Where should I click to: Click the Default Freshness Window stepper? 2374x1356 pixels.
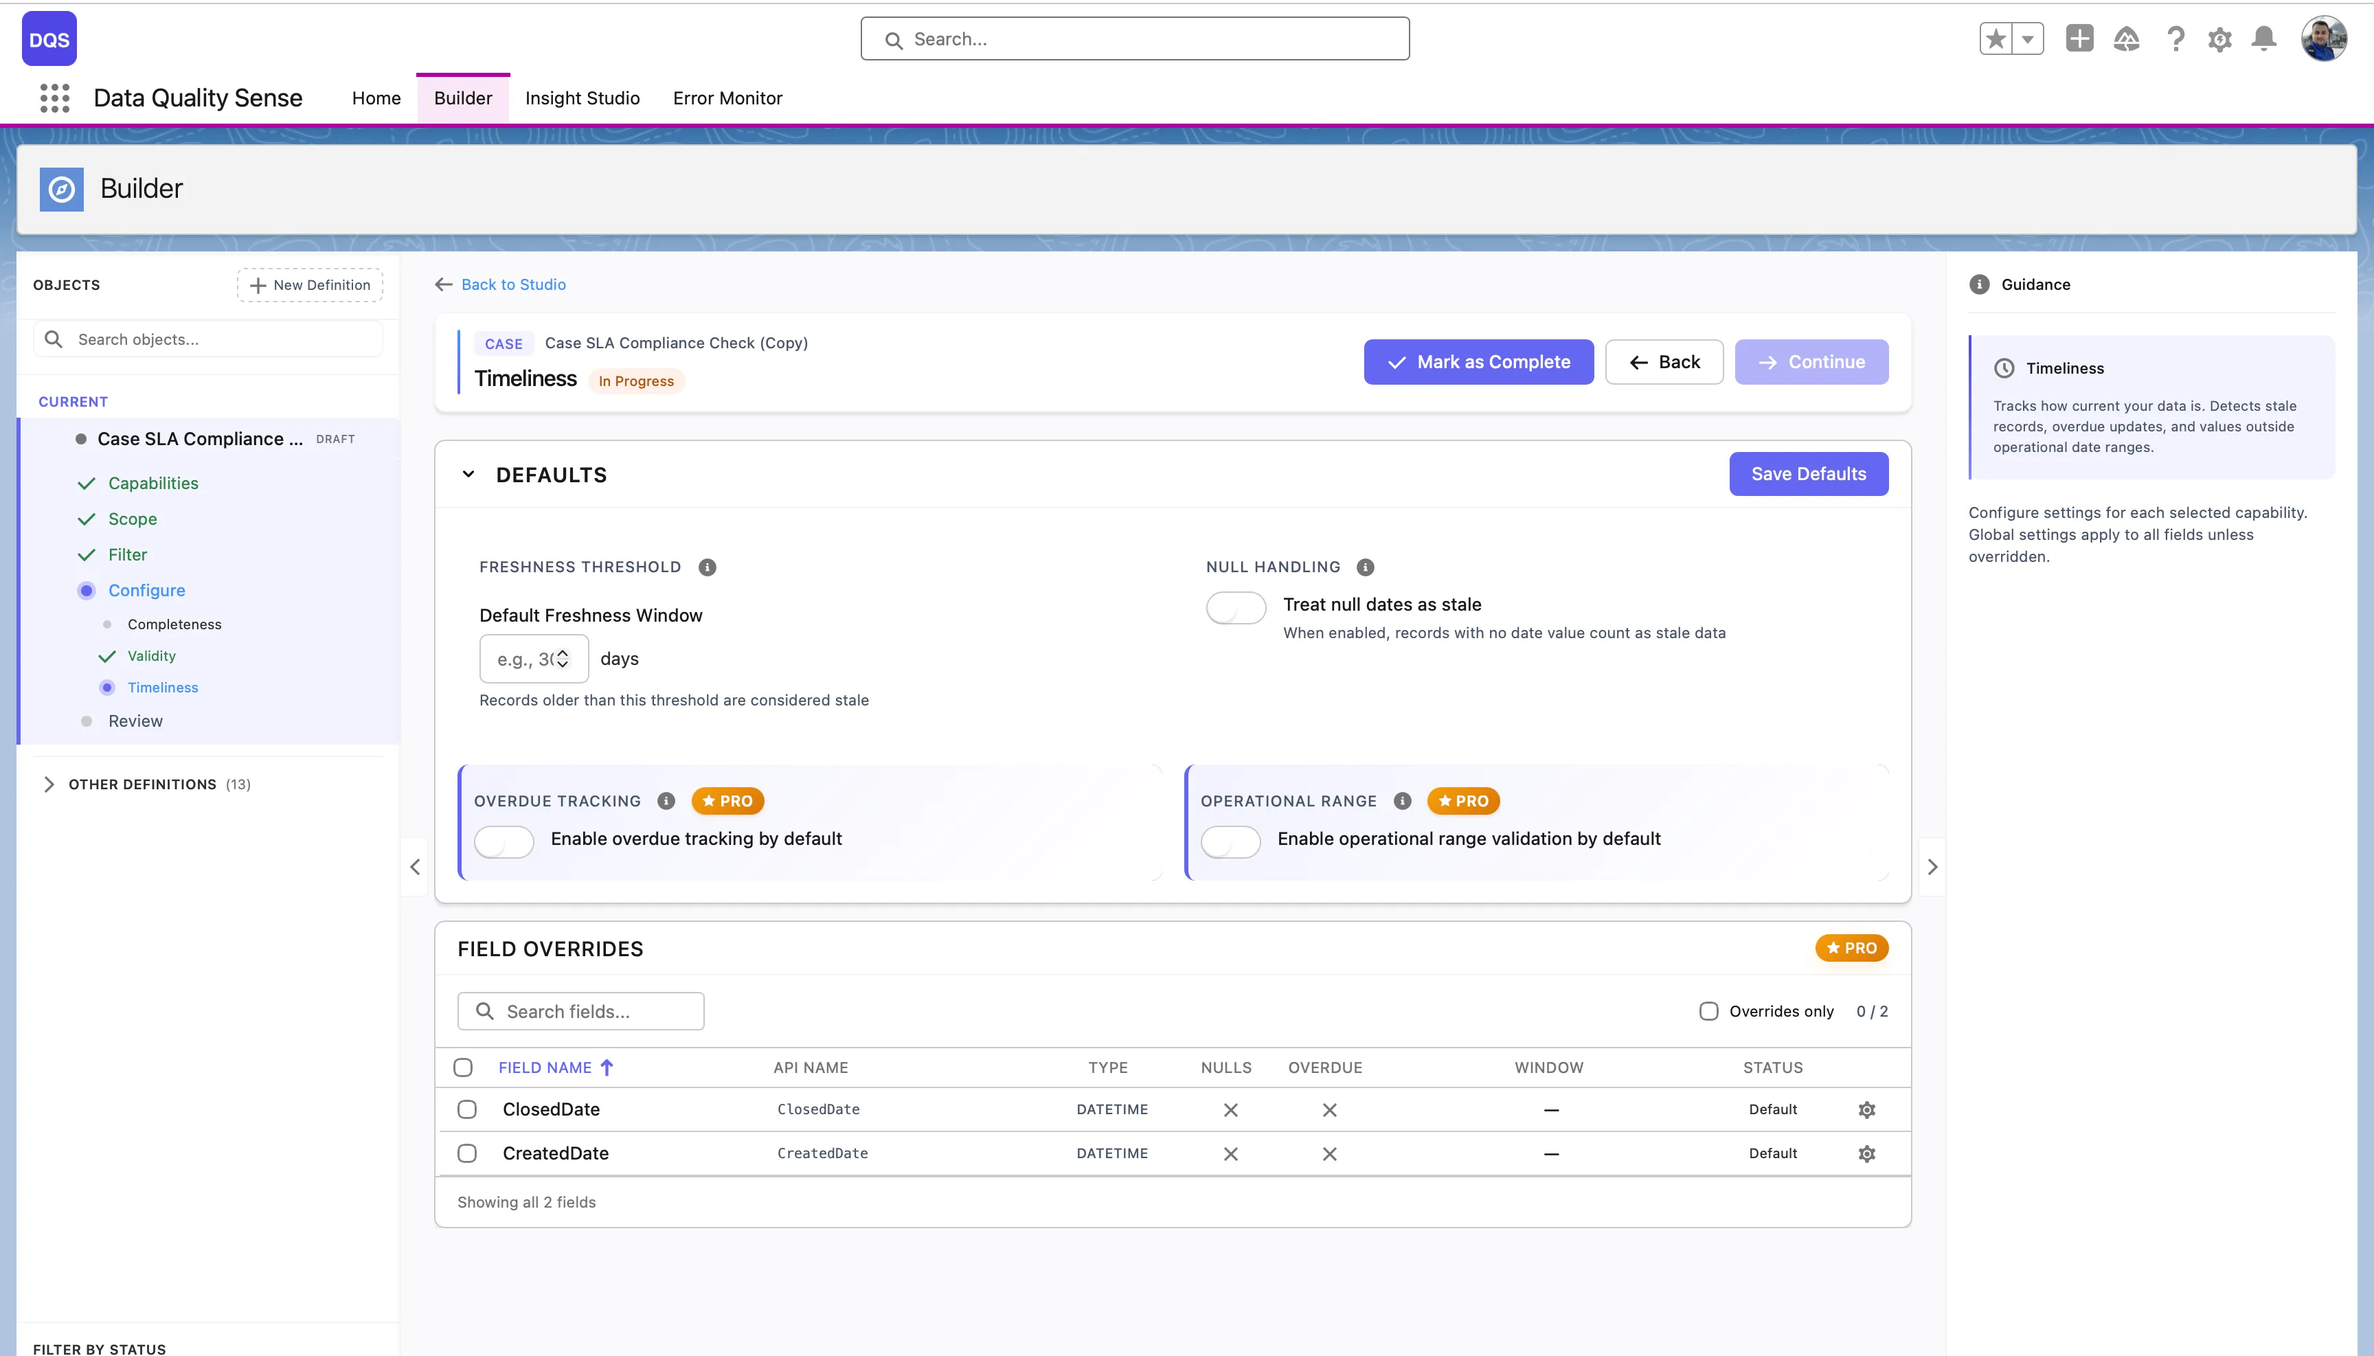coord(562,659)
